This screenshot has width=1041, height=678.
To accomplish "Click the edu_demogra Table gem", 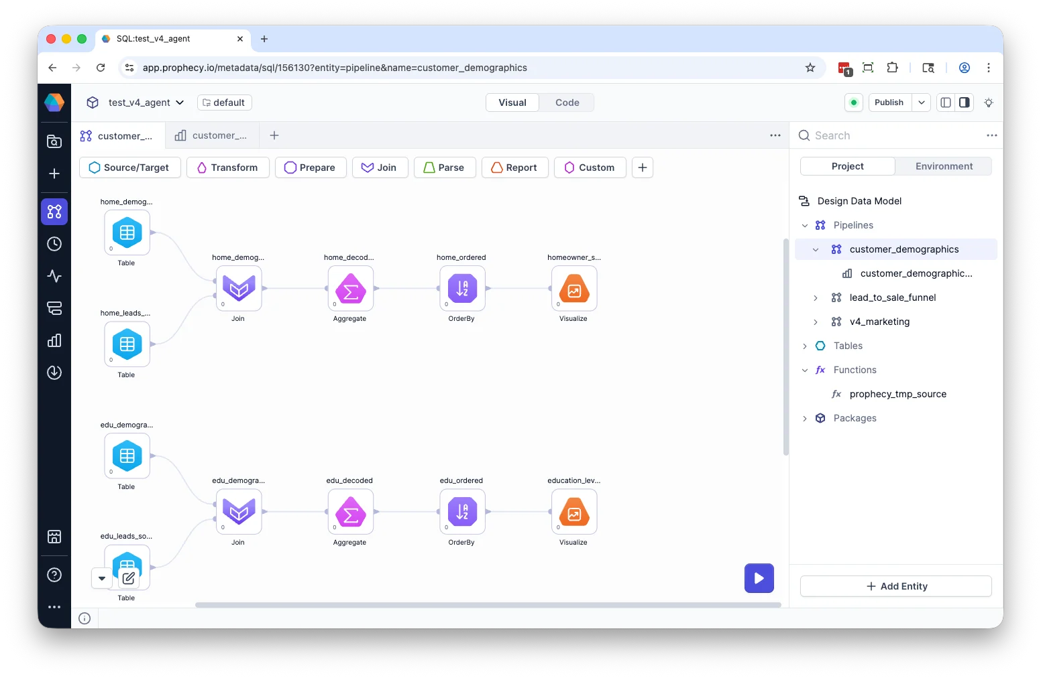I will tap(127, 456).
